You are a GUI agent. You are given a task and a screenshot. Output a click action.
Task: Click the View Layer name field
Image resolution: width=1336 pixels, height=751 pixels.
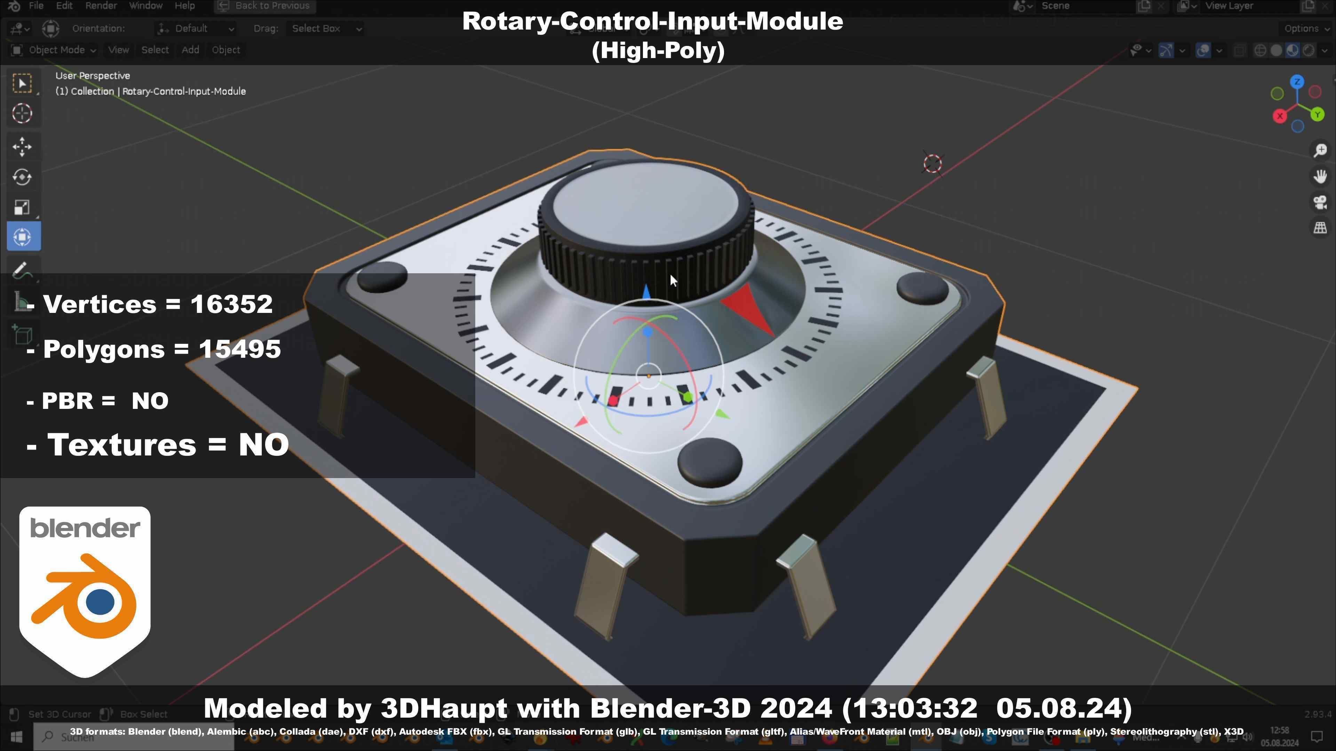1250,6
